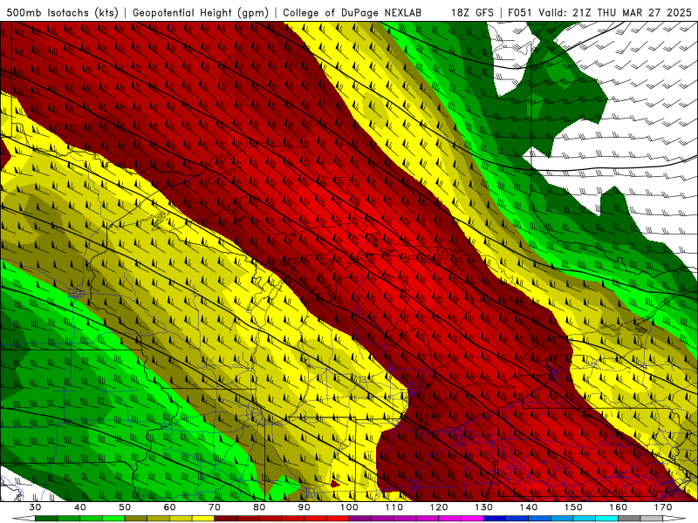
Task: Click the dark blue 130-135 kt colorbar segment
Action: [495, 519]
